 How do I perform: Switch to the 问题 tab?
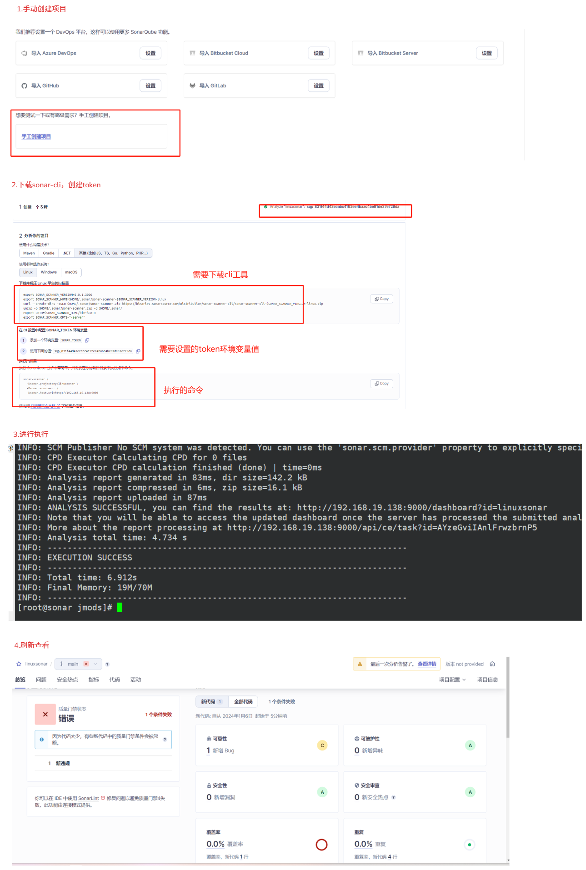[x=41, y=680]
